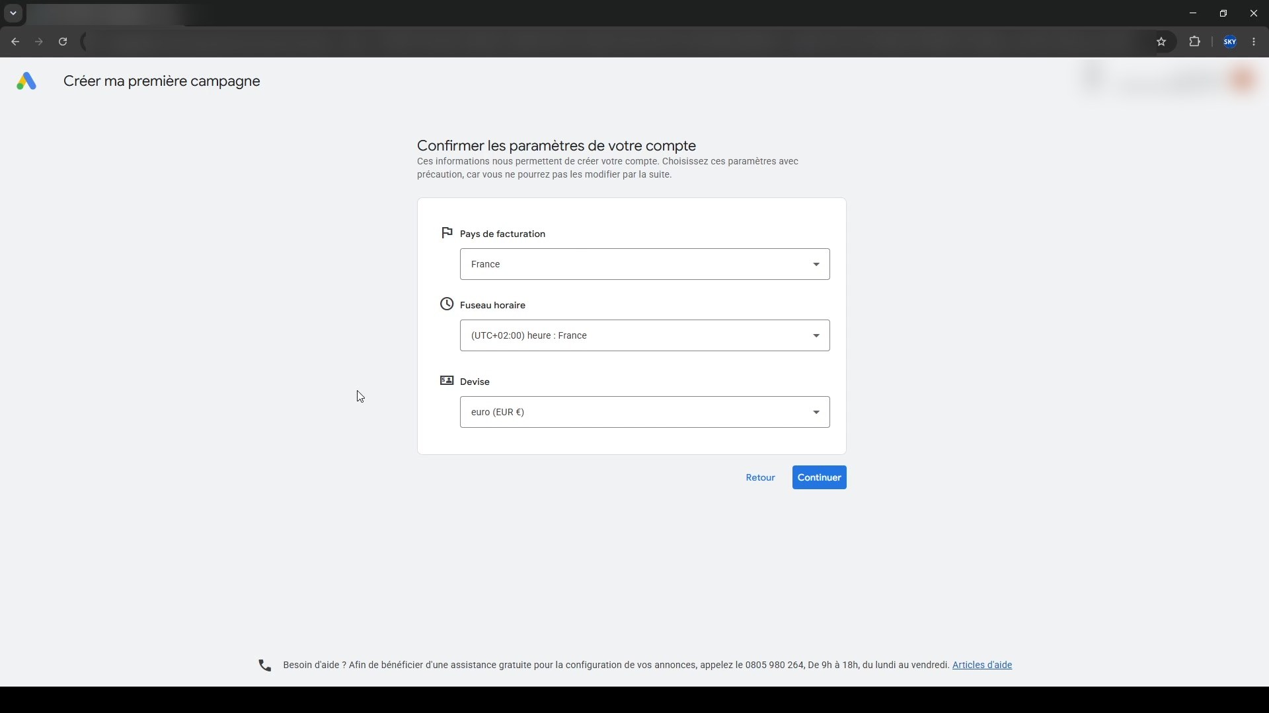Click the banknote icon beside Devise
Image resolution: width=1269 pixels, height=713 pixels.
pyautogui.click(x=447, y=380)
